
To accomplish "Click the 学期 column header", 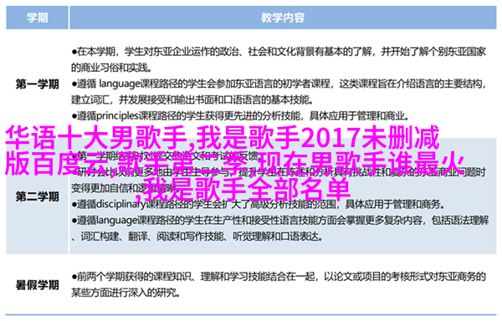I will tap(37, 18).
